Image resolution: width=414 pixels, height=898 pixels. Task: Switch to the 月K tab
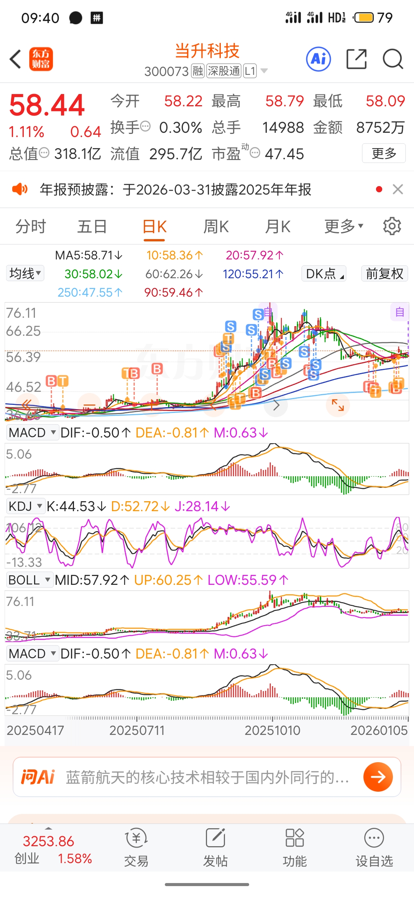(x=278, y=226)
